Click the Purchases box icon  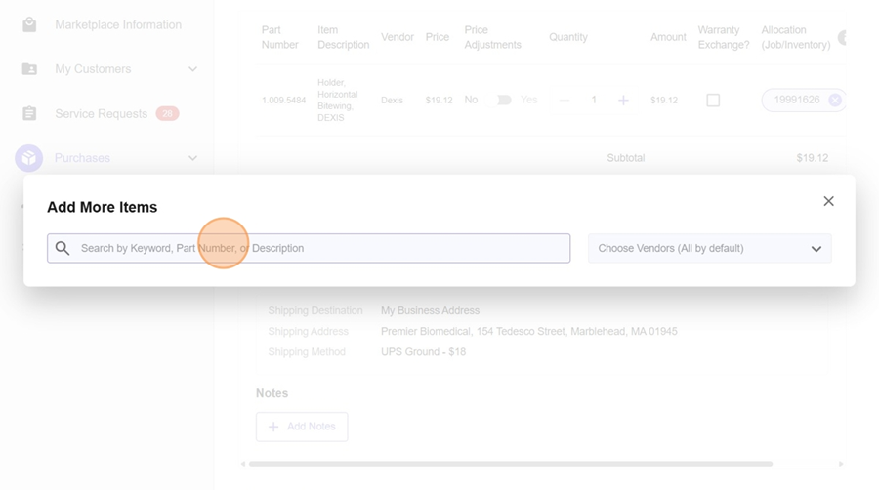click(x=29, y=158)
